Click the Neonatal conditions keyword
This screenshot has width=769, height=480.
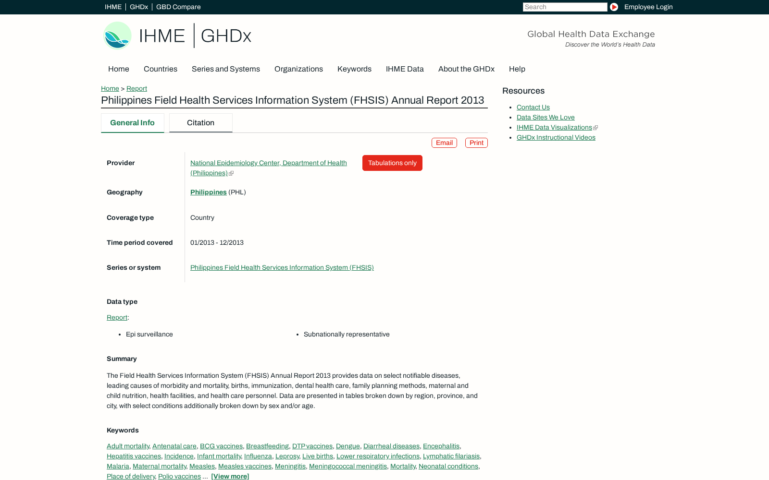coord(448,466)
